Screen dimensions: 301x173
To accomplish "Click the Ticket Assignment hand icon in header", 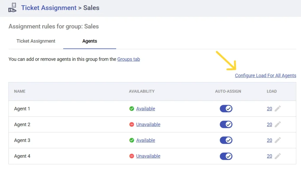I will (x=12, y=8).
